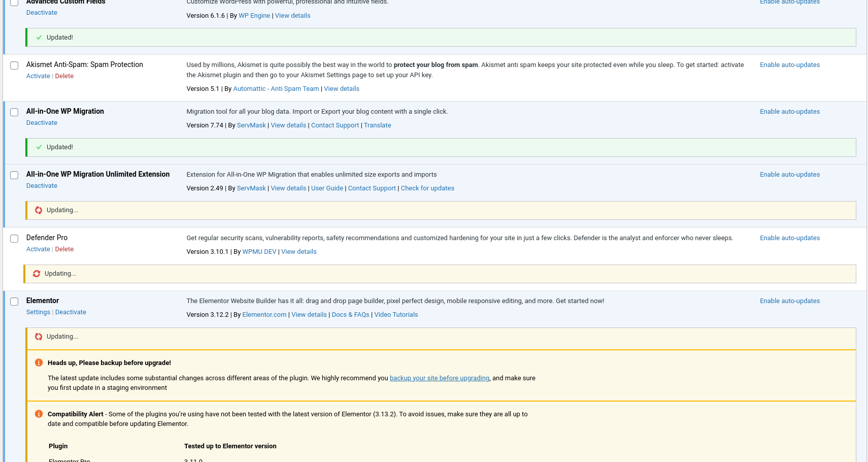Select the Akismet Anti-Spam plugin checkbox

pyautogui.click(x=14, y=65)
